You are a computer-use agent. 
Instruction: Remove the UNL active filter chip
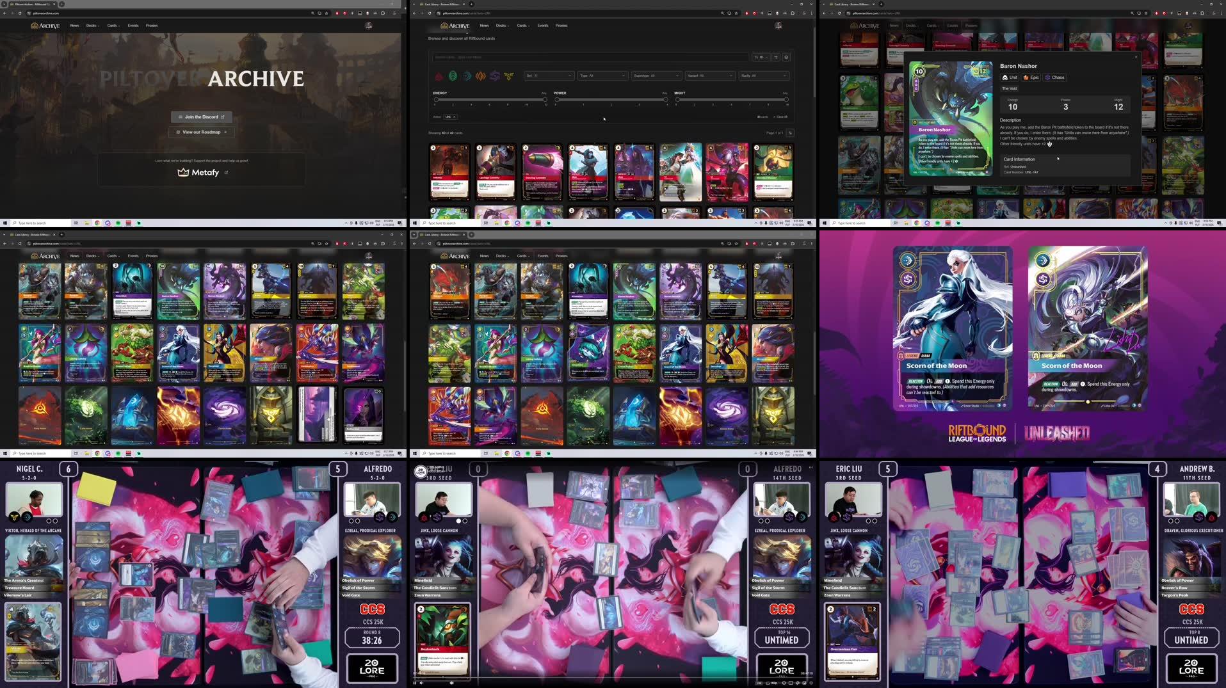tap(454, 116)
